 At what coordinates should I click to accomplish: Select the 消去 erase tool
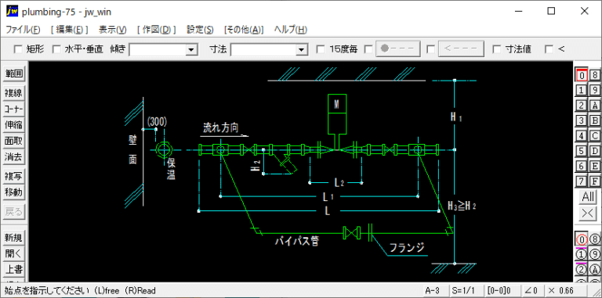click(13, 156)
